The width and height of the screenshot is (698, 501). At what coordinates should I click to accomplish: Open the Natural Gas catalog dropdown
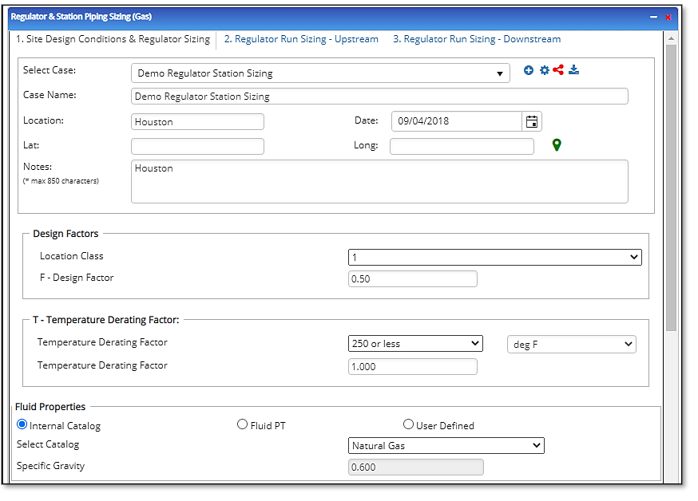[537, 445]
